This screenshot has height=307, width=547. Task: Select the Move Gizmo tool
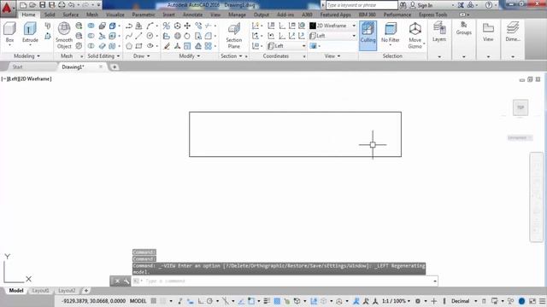415,36
